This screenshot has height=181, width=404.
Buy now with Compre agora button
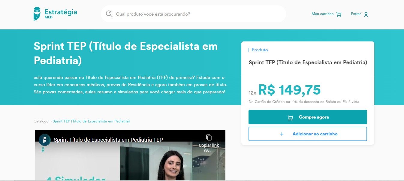tap(308, 117)
